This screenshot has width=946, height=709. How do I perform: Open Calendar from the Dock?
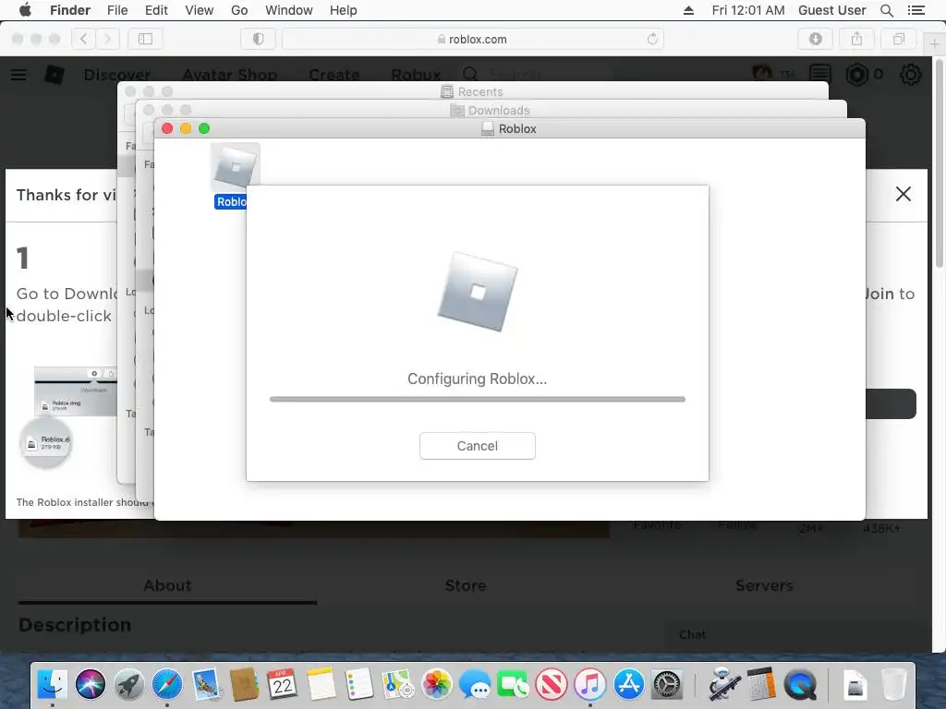[283, 685]
